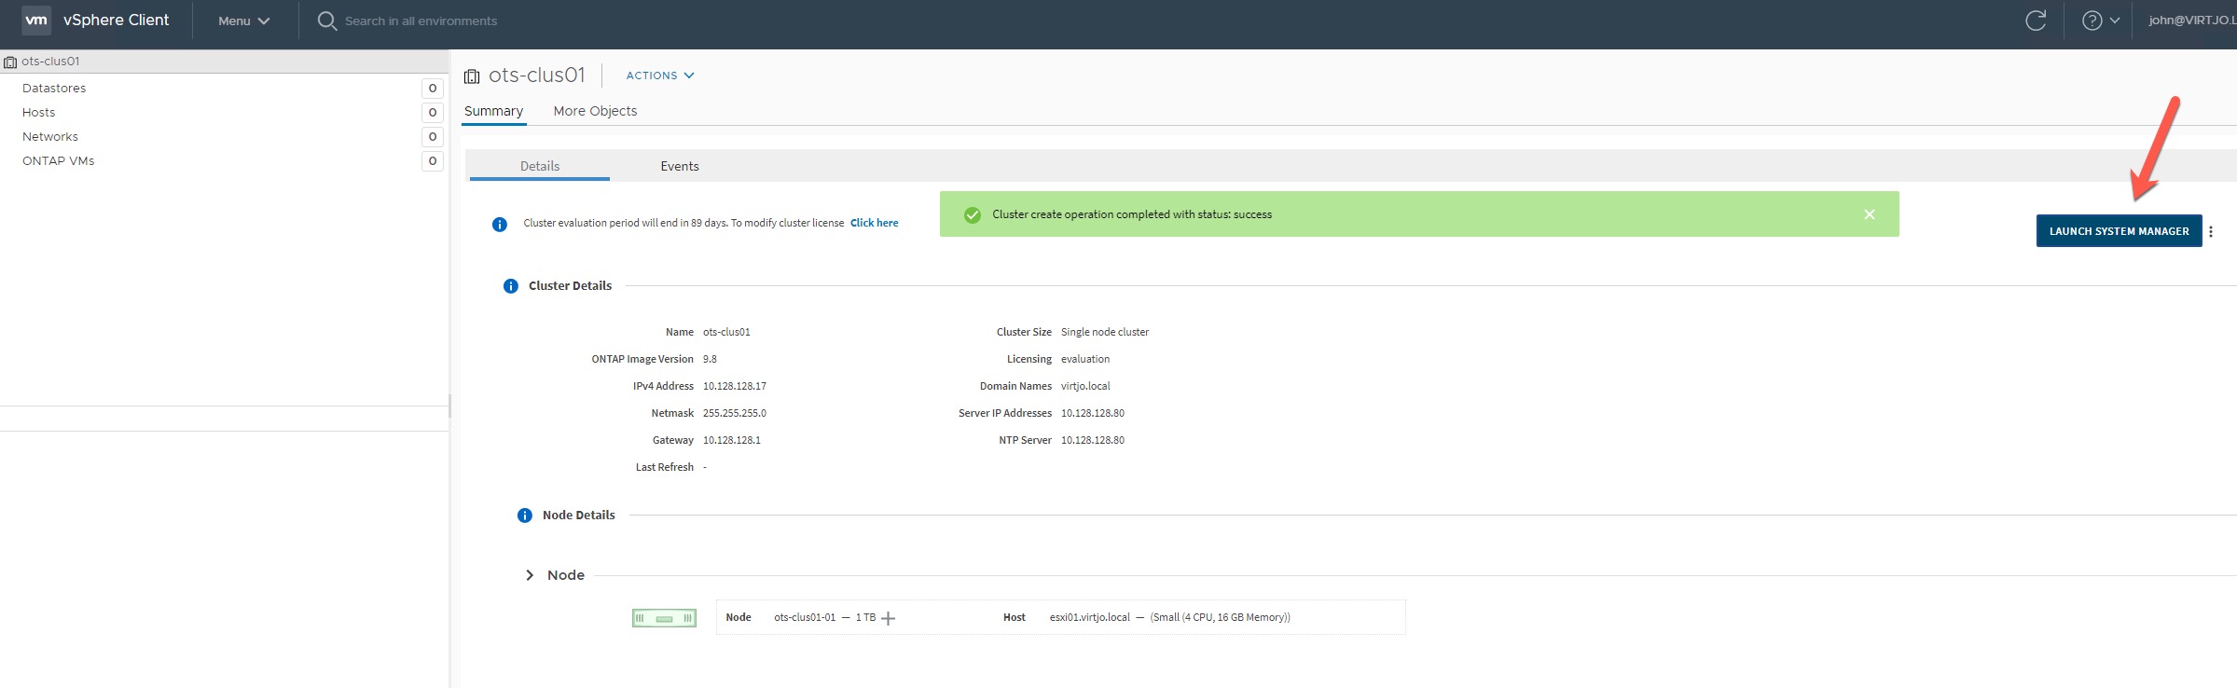Viewport: 2237px width, 688px height.
Task: Click the refresh icon in top bar
Action: pos(2036,21)
